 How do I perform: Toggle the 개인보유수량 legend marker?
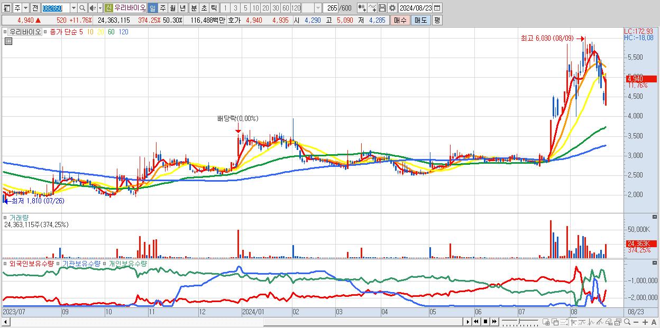click(x=105, y=264)
